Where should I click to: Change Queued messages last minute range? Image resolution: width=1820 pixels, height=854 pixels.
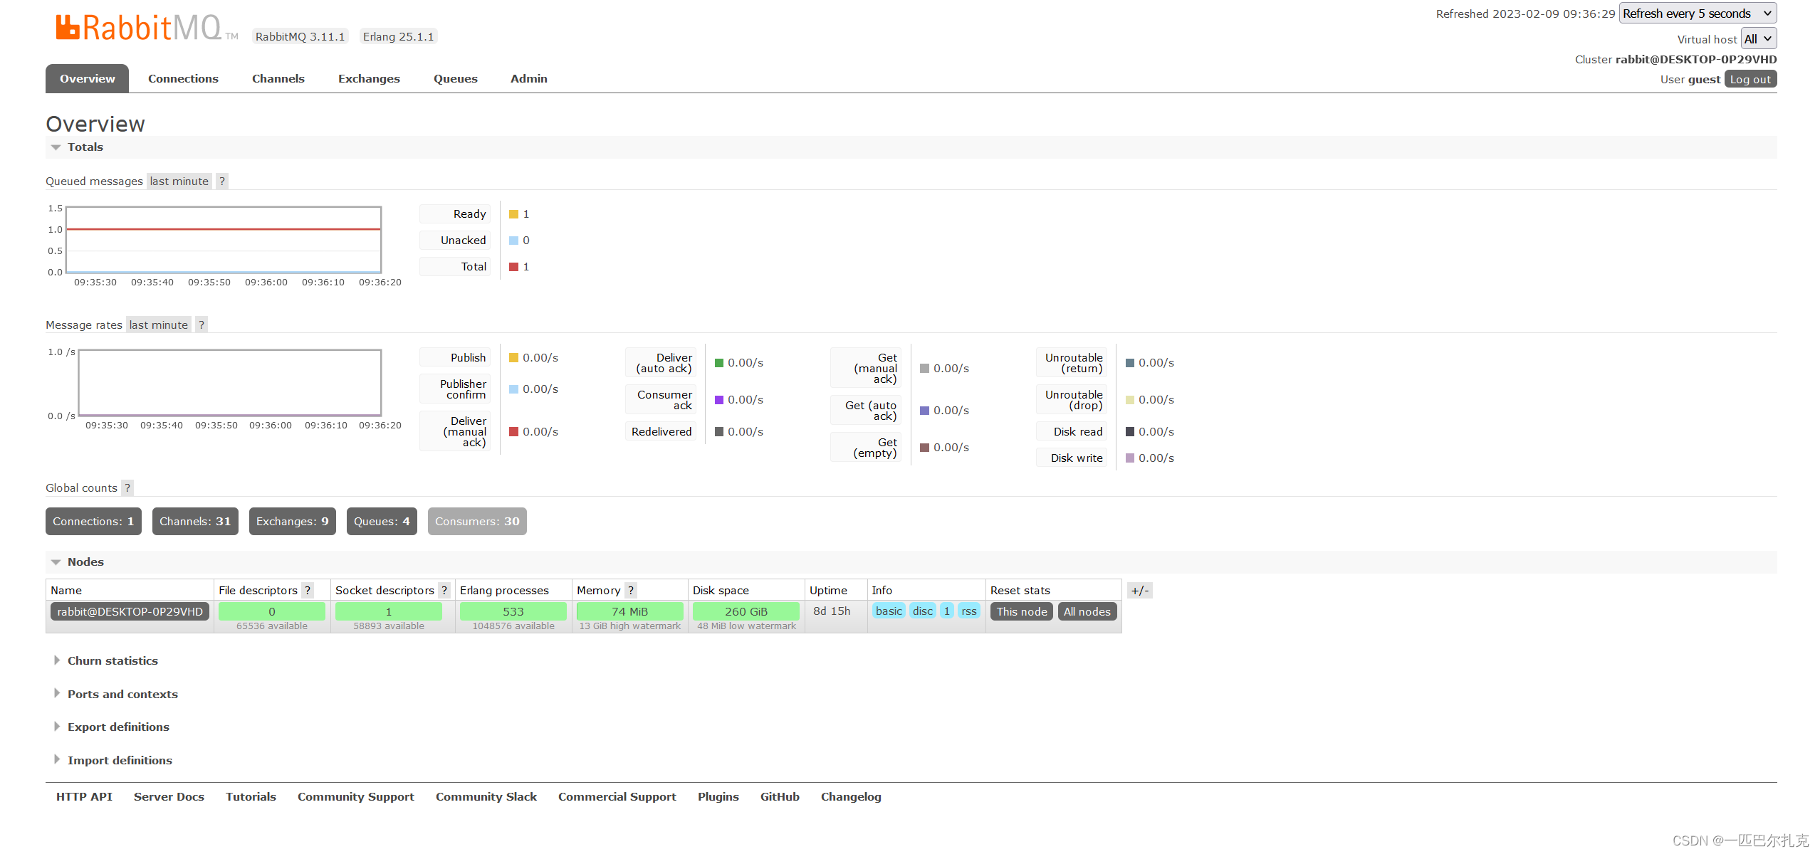point(179,181)
